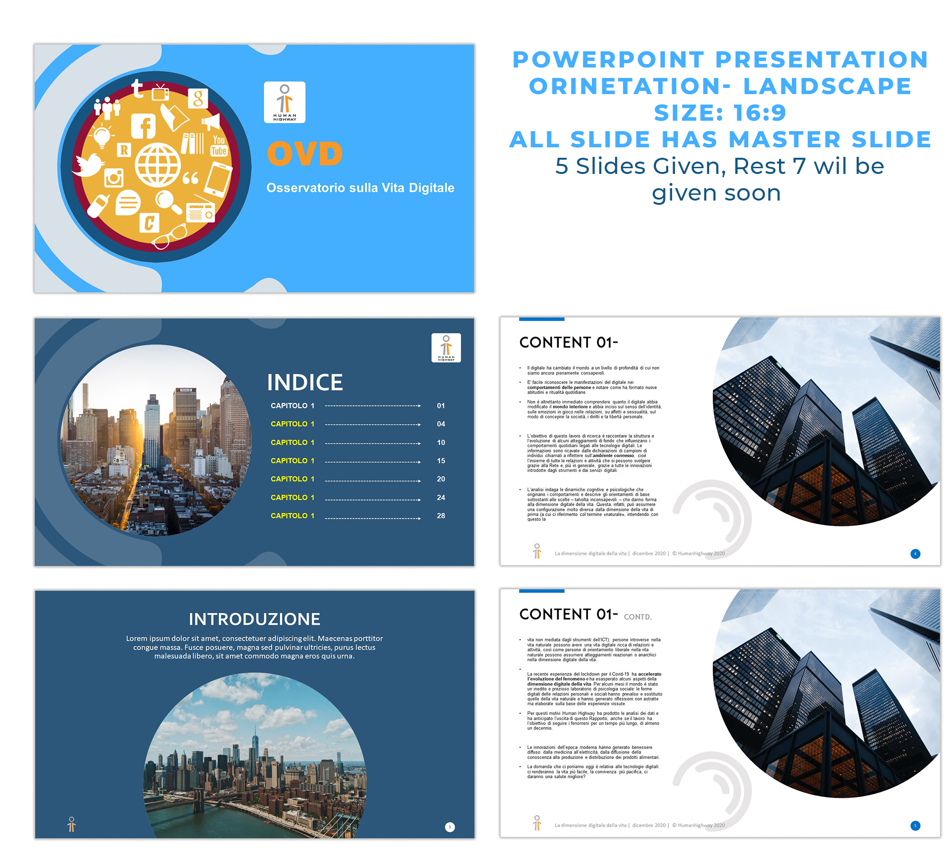Click the Human Highway logo on Indice slide
This screenshot has height=864, width=950.
[x=446, y=347]
